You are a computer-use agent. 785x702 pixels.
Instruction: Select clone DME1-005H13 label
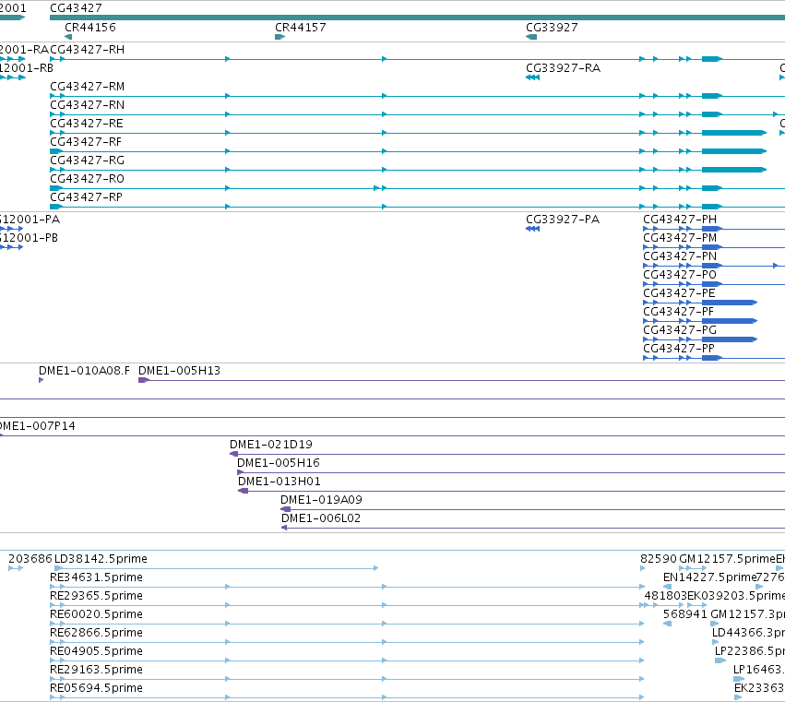[179, 371]
